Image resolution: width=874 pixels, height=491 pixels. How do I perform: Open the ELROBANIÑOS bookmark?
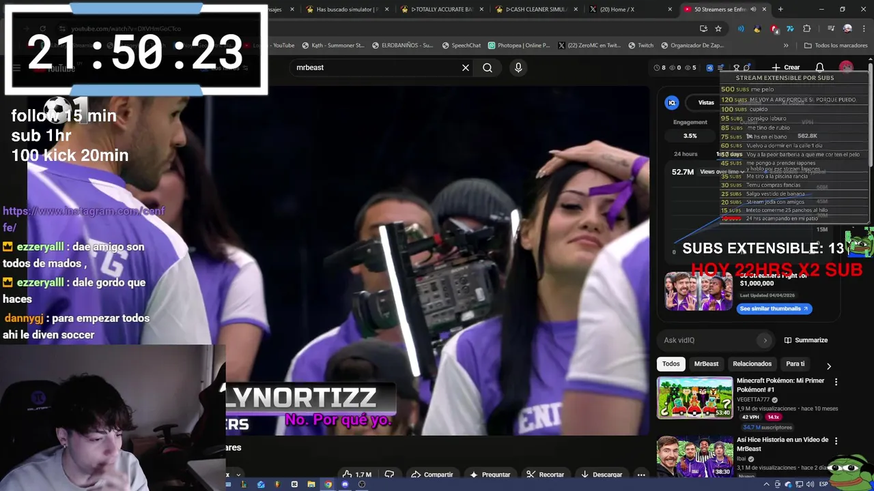[x=402, y=46]
